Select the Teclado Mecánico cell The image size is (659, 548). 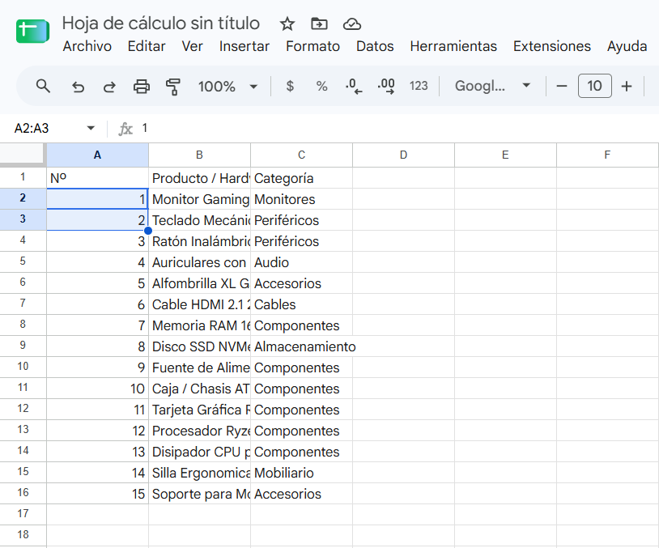click(x=200, y=220)
